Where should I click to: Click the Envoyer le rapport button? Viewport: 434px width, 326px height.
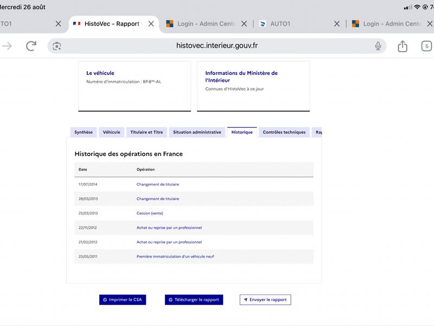265,300
